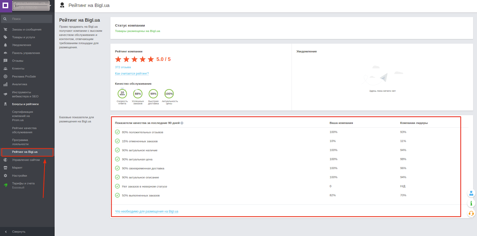
Task: Open Заказы и сообщения menu
Action: pyautogui.click(x=27, y=29)
